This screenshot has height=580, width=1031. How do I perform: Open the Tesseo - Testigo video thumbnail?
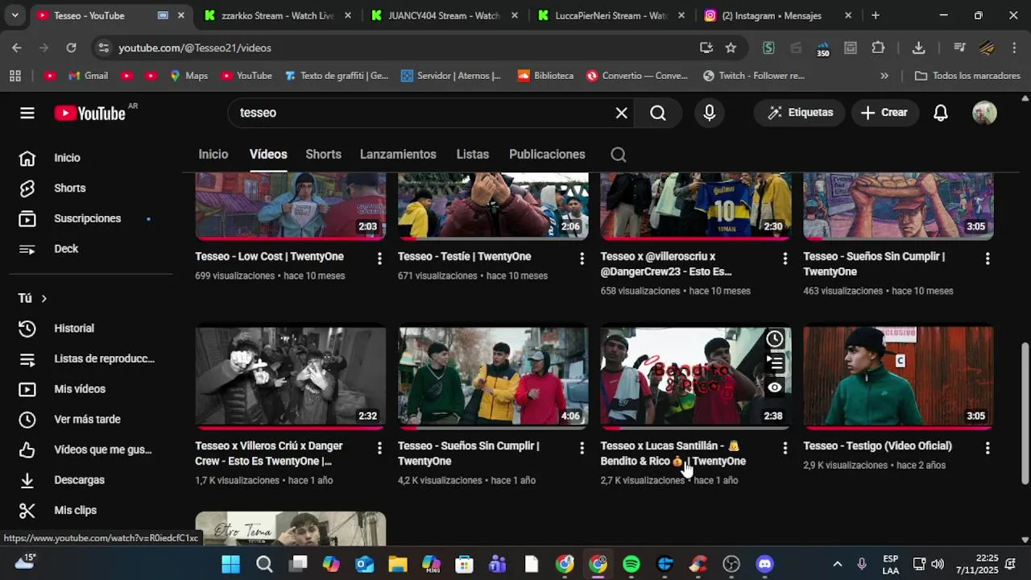898,376
